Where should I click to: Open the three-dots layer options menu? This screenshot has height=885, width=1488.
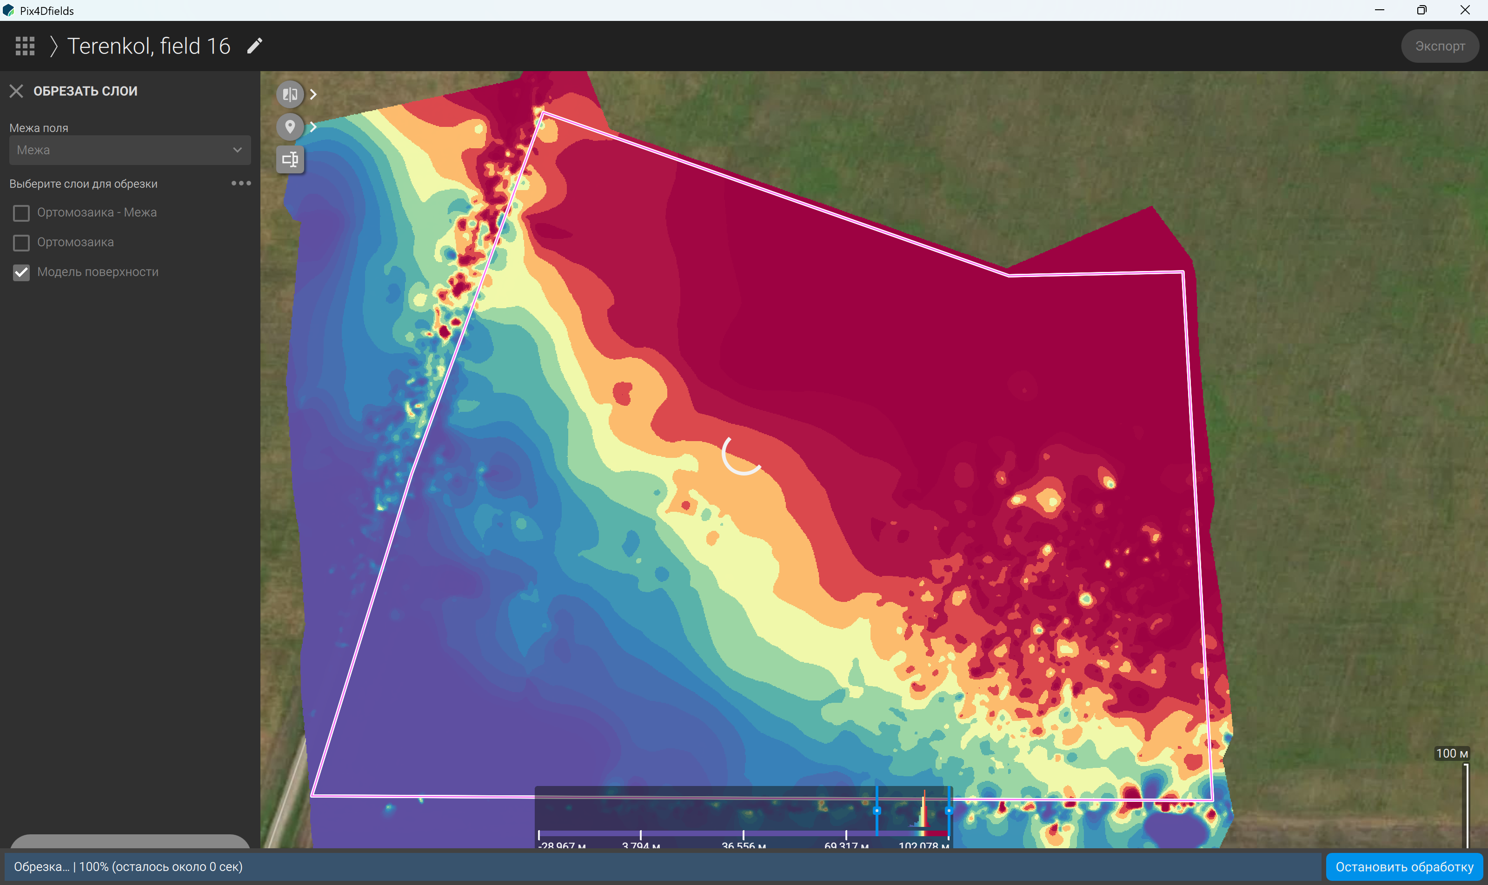[241, 183]
